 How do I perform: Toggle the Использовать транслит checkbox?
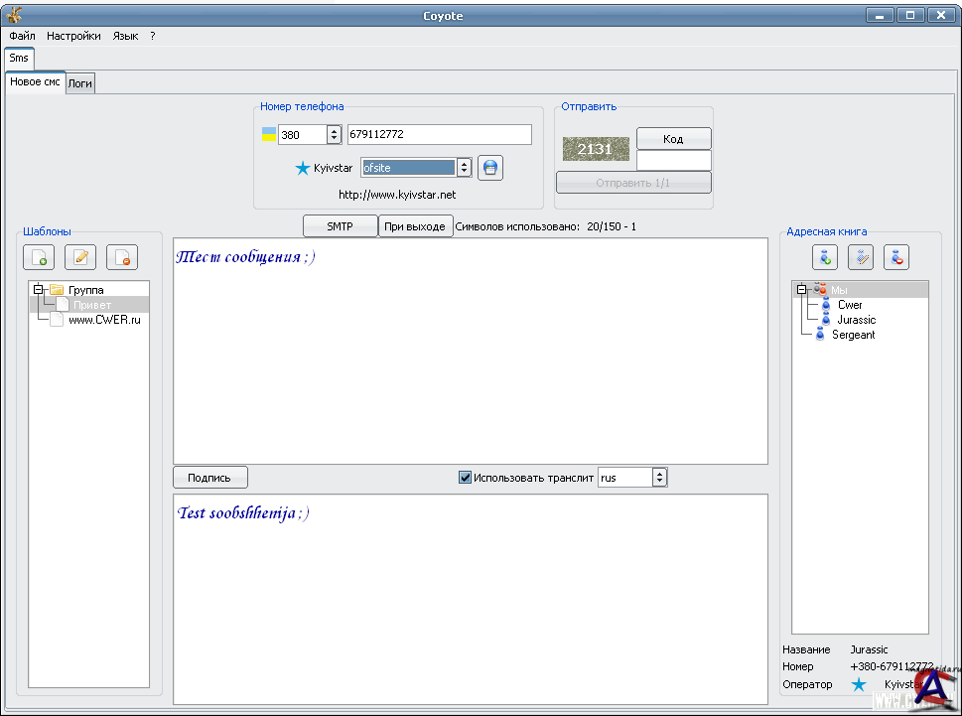(x=465, y=478)
